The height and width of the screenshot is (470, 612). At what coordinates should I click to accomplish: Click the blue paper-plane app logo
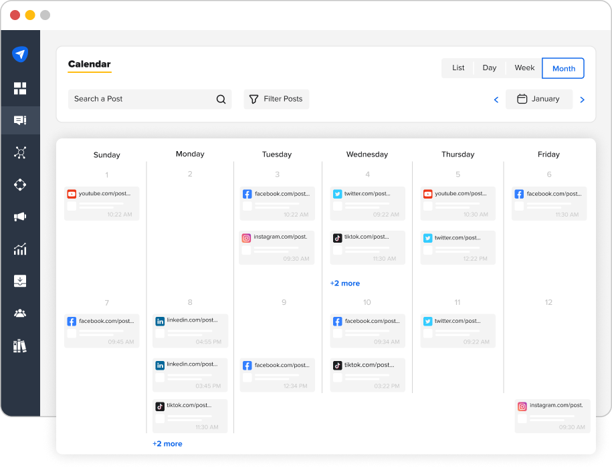click(x=20, y=53)
